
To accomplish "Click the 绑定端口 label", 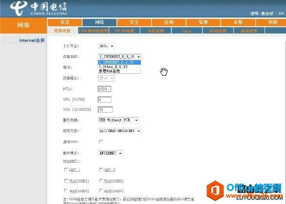I will [72, 161].
